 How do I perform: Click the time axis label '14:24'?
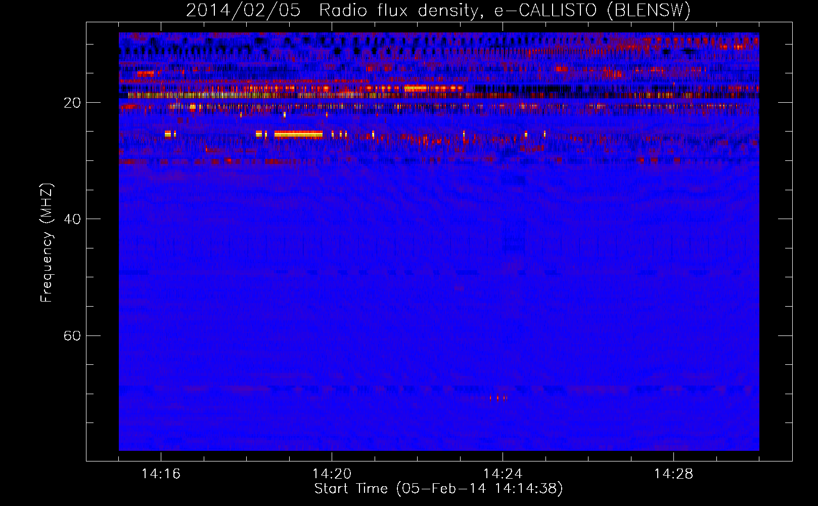point(503,474)
